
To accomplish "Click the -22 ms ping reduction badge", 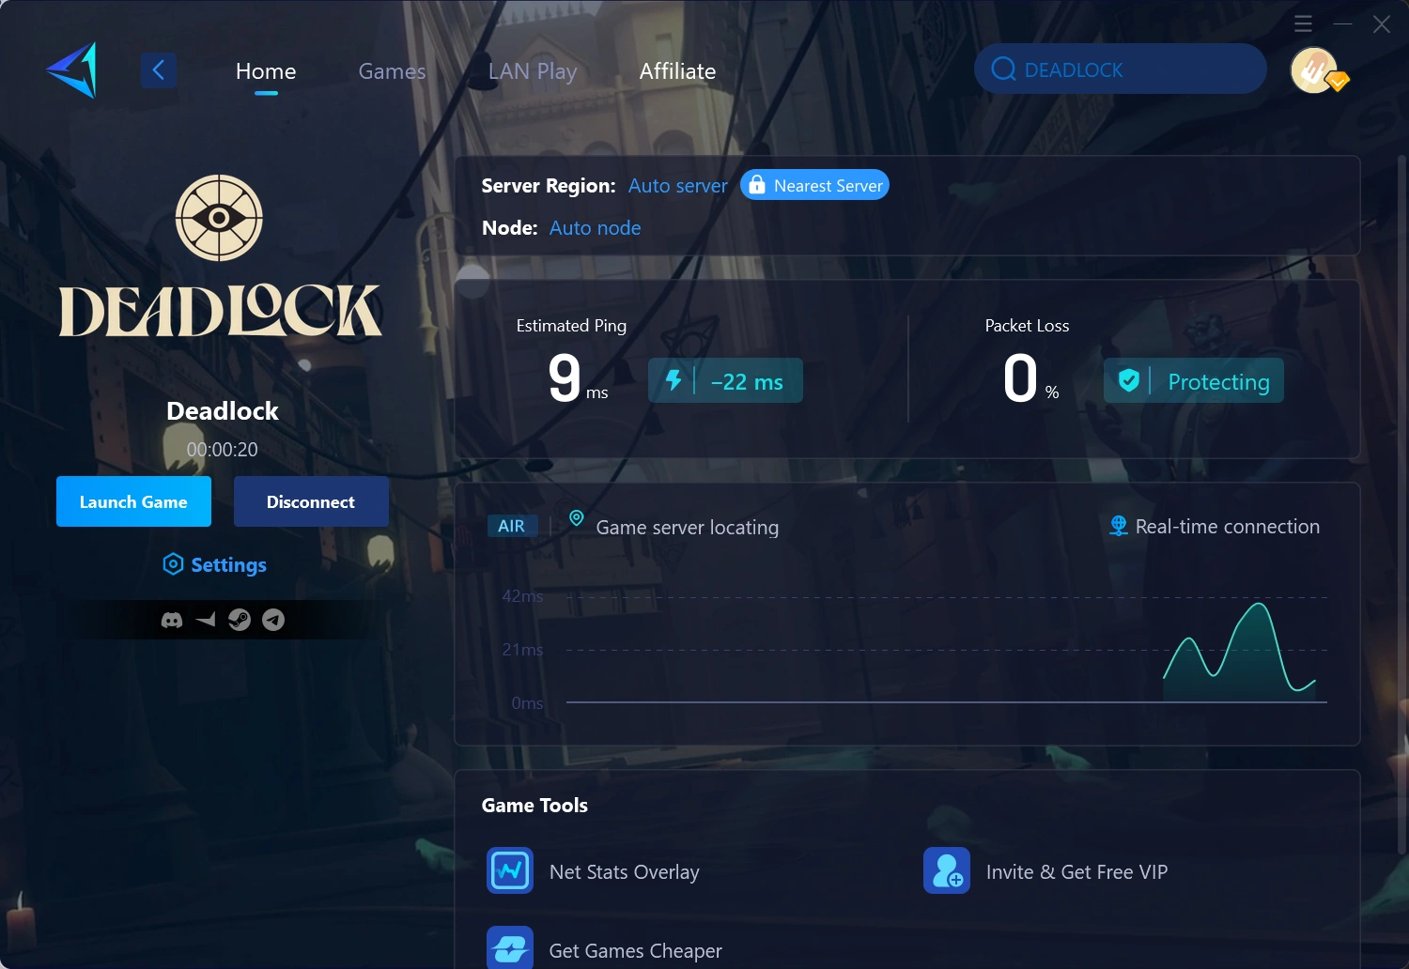I will click(x=725, y=380).
